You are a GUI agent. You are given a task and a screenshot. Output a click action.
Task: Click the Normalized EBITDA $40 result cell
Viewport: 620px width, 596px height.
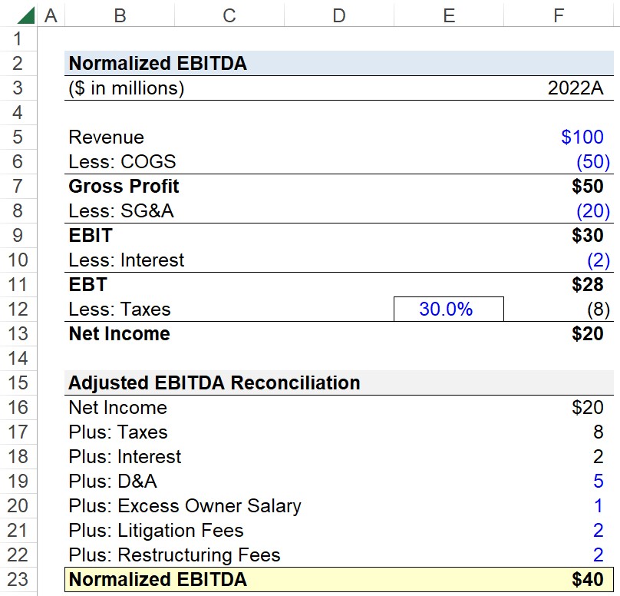[559, 579]
